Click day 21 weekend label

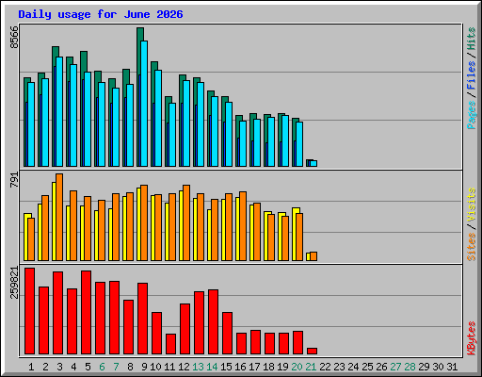311,367
